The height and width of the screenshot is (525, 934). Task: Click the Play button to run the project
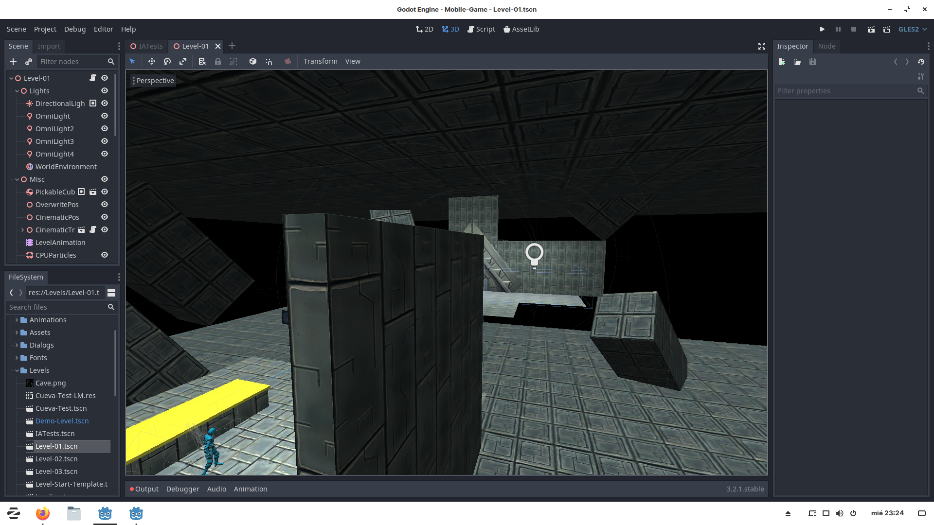tap(822, 29)
